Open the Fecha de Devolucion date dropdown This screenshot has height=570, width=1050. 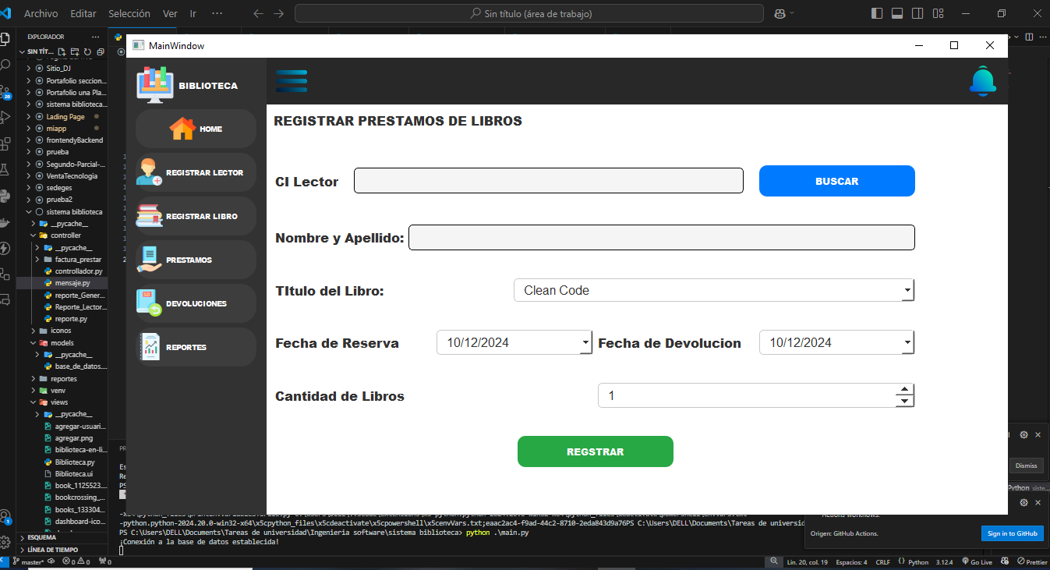(836, 342)
